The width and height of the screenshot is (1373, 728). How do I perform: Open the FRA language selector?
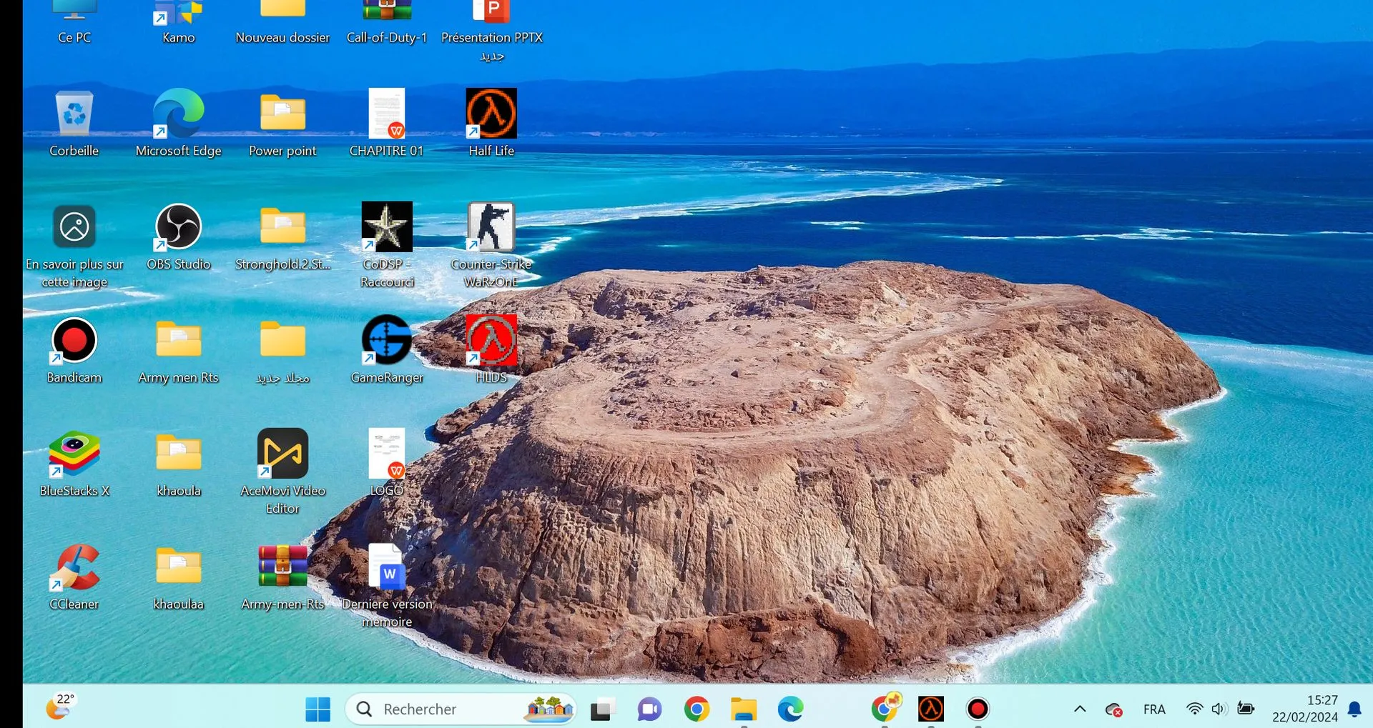(1154, 709)
